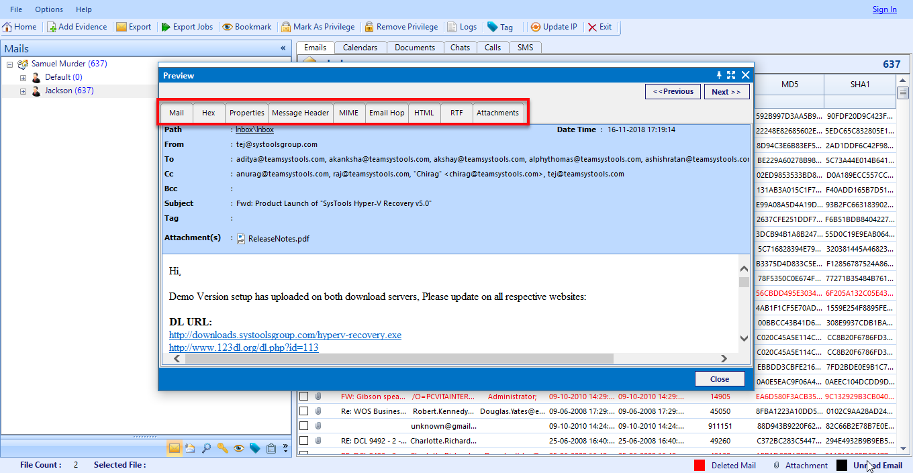The height and width of the screenshot is (473, 913).
Task: Open the File menu
Action: click(x=16, y=9)
